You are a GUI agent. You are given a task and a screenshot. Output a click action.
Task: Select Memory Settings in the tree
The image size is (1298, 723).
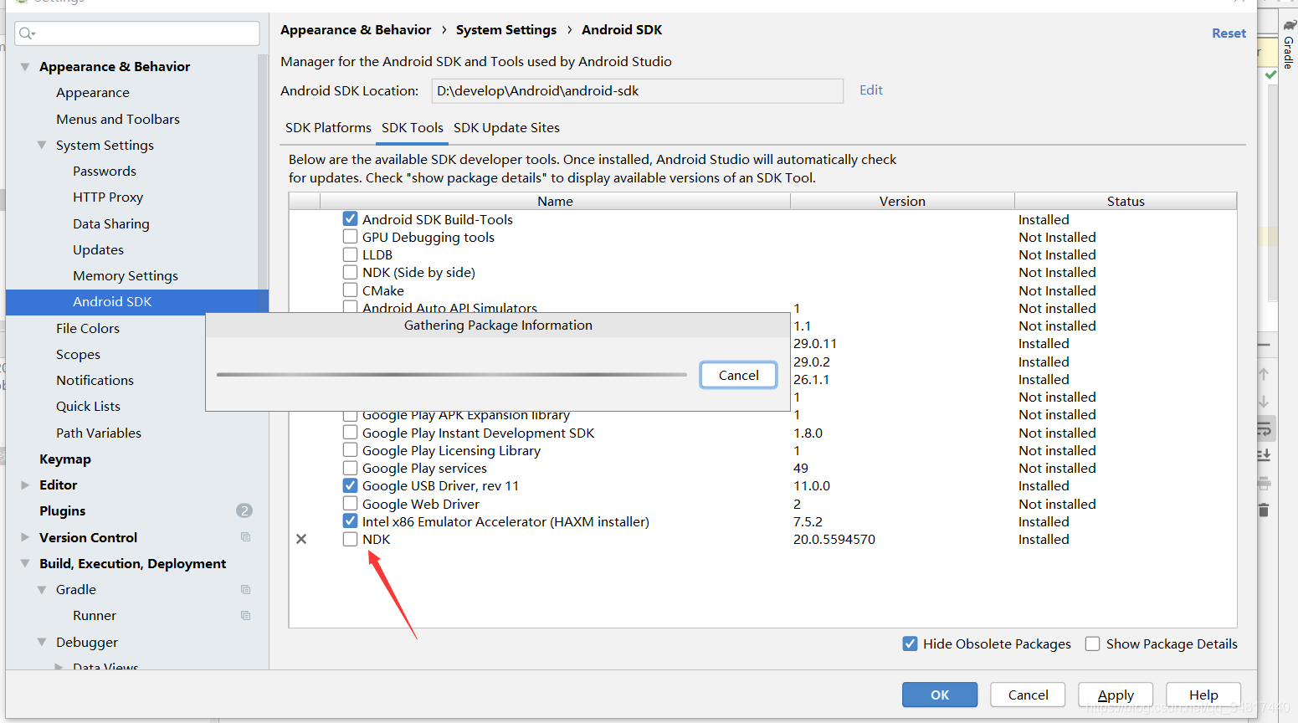coord(126,276)
